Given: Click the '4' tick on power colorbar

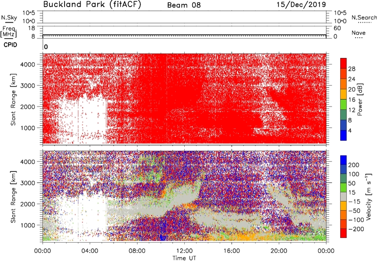Looking at the screenshot, I should tap(350, 130).
